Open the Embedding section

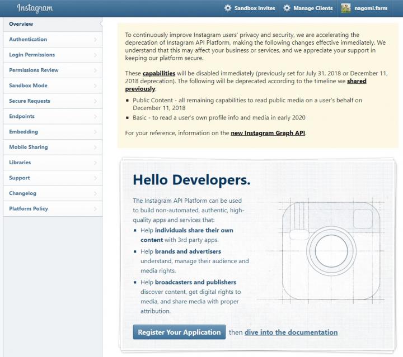24,132
